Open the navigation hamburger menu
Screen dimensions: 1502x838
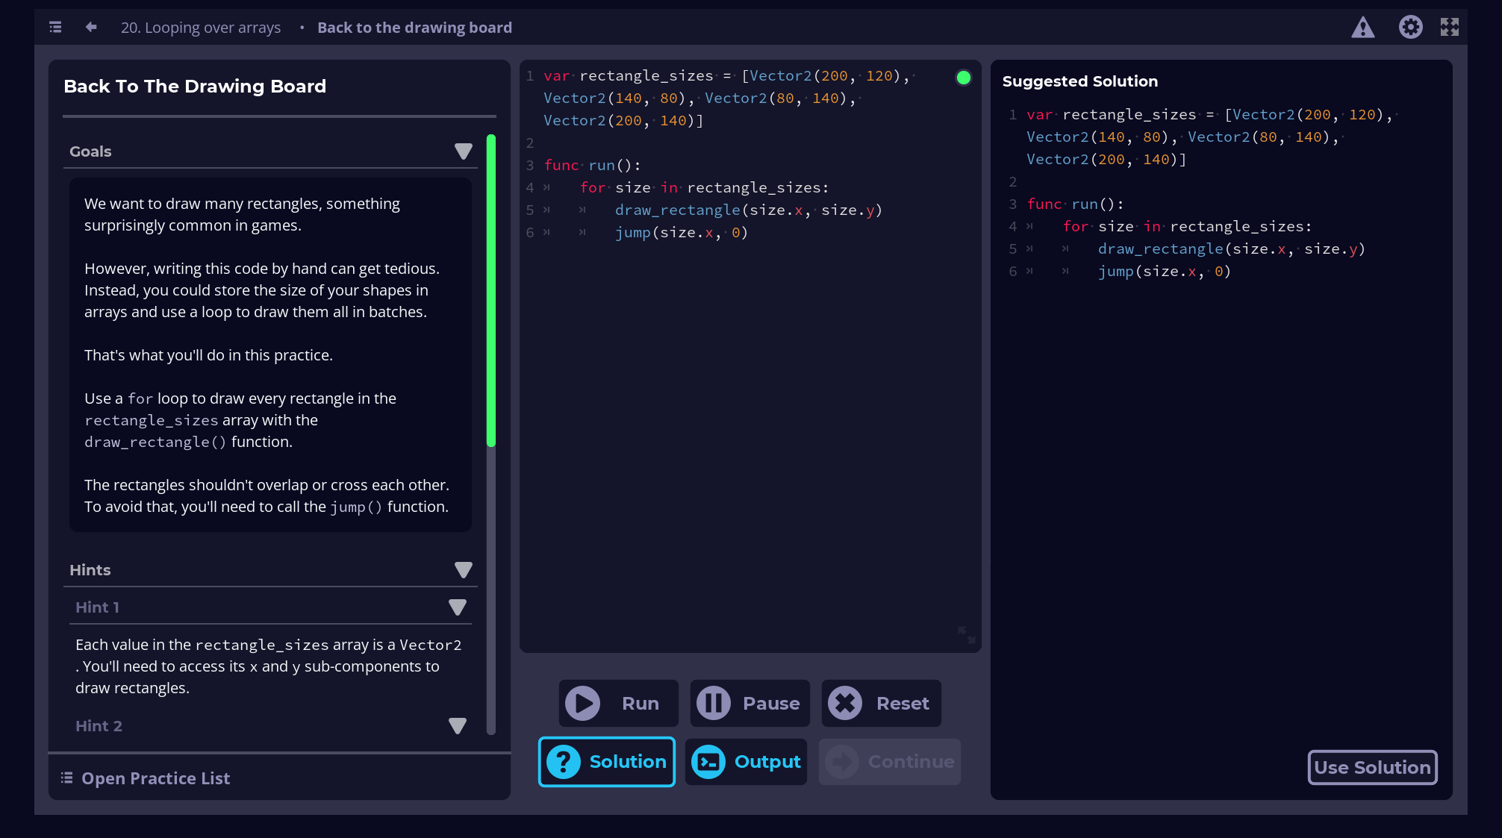[54, 27]
